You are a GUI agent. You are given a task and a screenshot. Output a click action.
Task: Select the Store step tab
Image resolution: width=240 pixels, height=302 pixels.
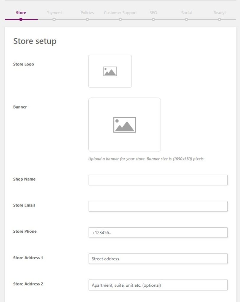click(x=21, y=13)
